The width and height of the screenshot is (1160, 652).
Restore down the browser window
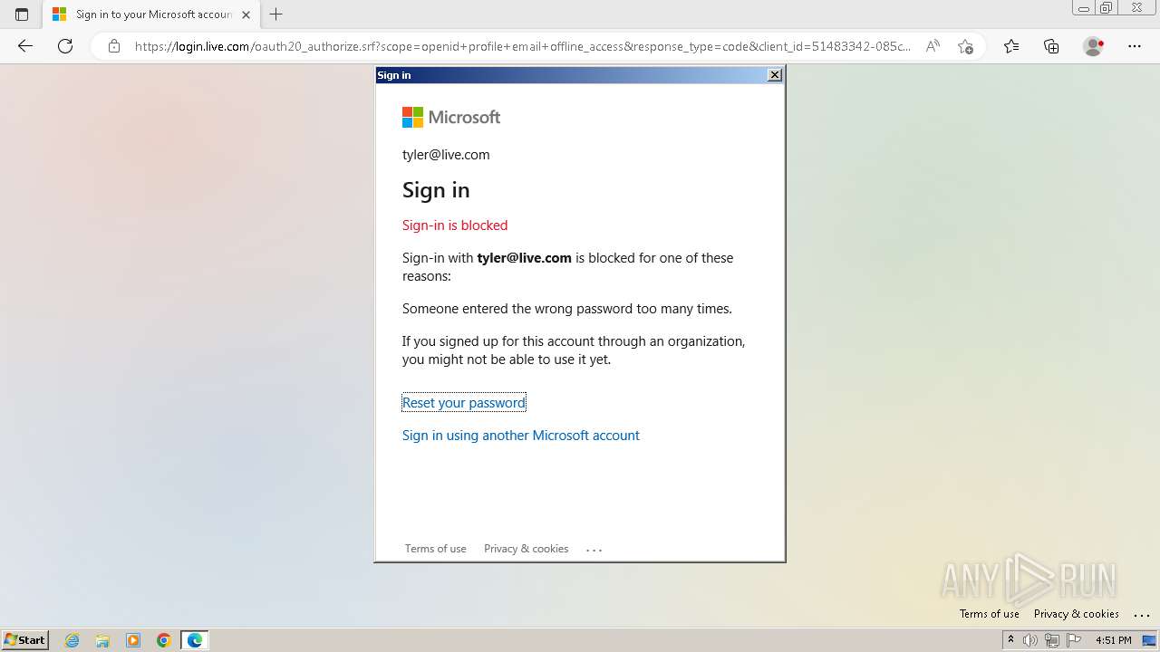click(1106, 8)
